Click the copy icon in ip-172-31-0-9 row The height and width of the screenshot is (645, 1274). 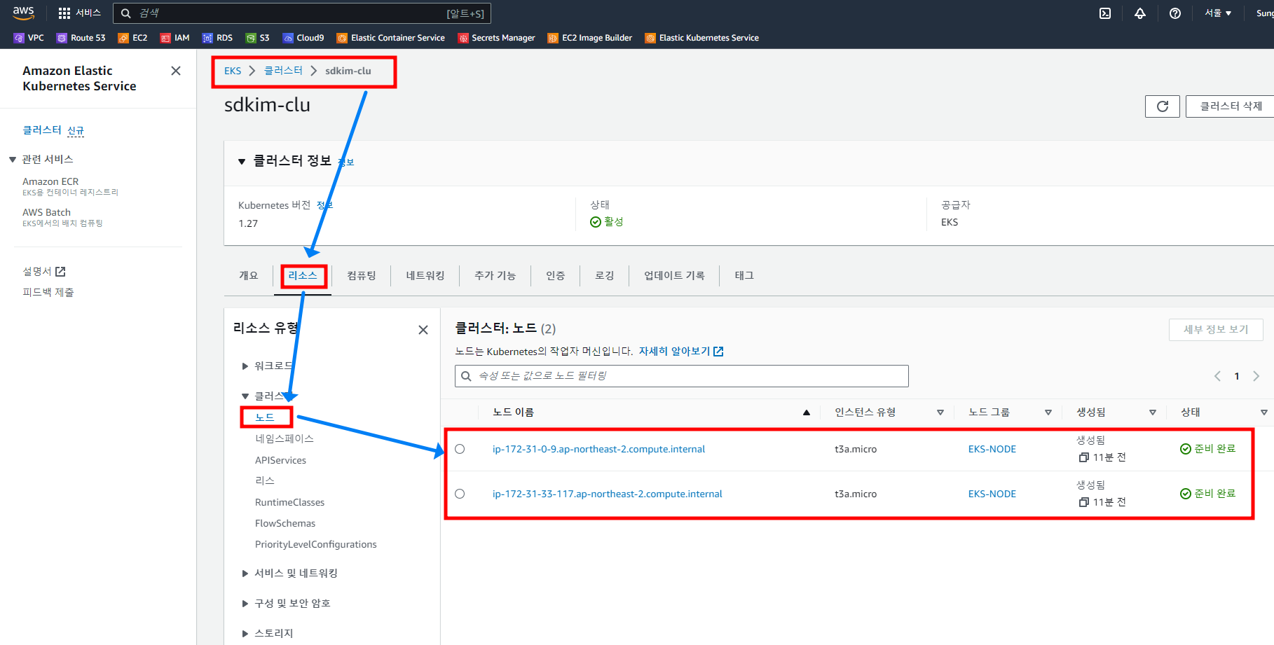(x=1084, y=457)
